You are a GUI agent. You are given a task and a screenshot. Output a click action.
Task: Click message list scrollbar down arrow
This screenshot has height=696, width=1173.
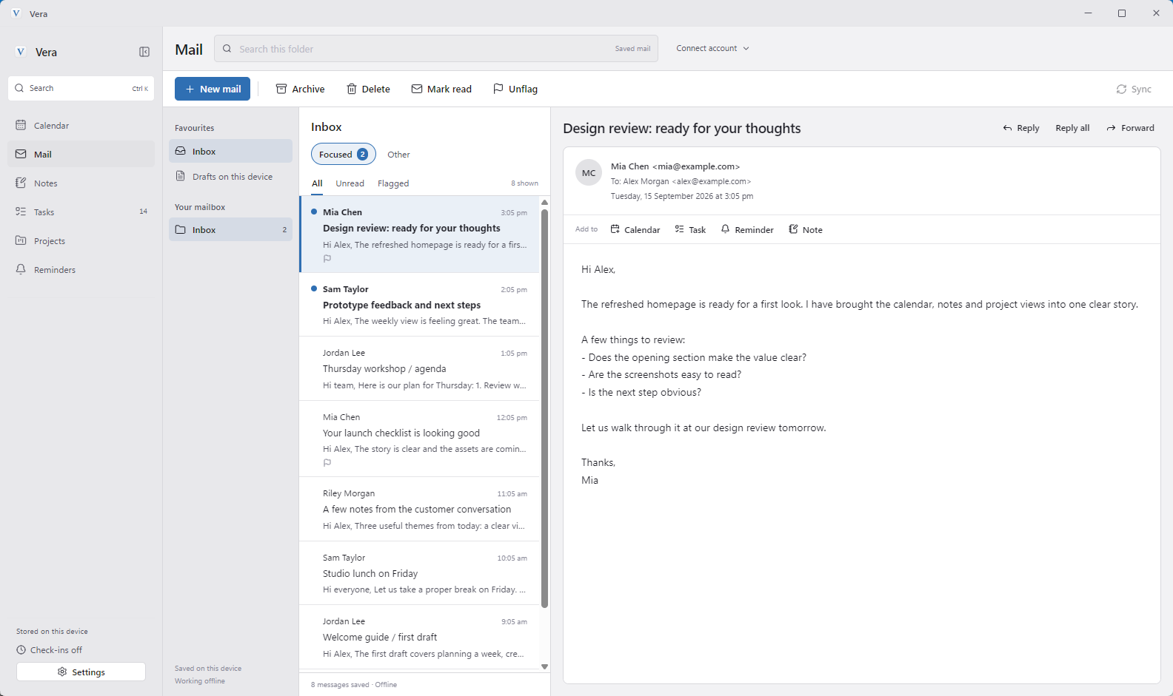pyautogui.click(x=545, y=666)
